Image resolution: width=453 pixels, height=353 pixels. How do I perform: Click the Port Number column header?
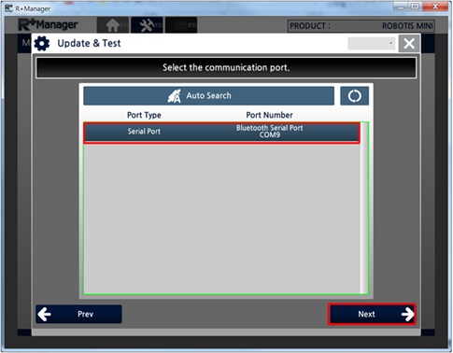point(269,115)
